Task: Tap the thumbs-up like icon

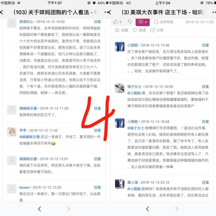Action: tap(116, 22)
